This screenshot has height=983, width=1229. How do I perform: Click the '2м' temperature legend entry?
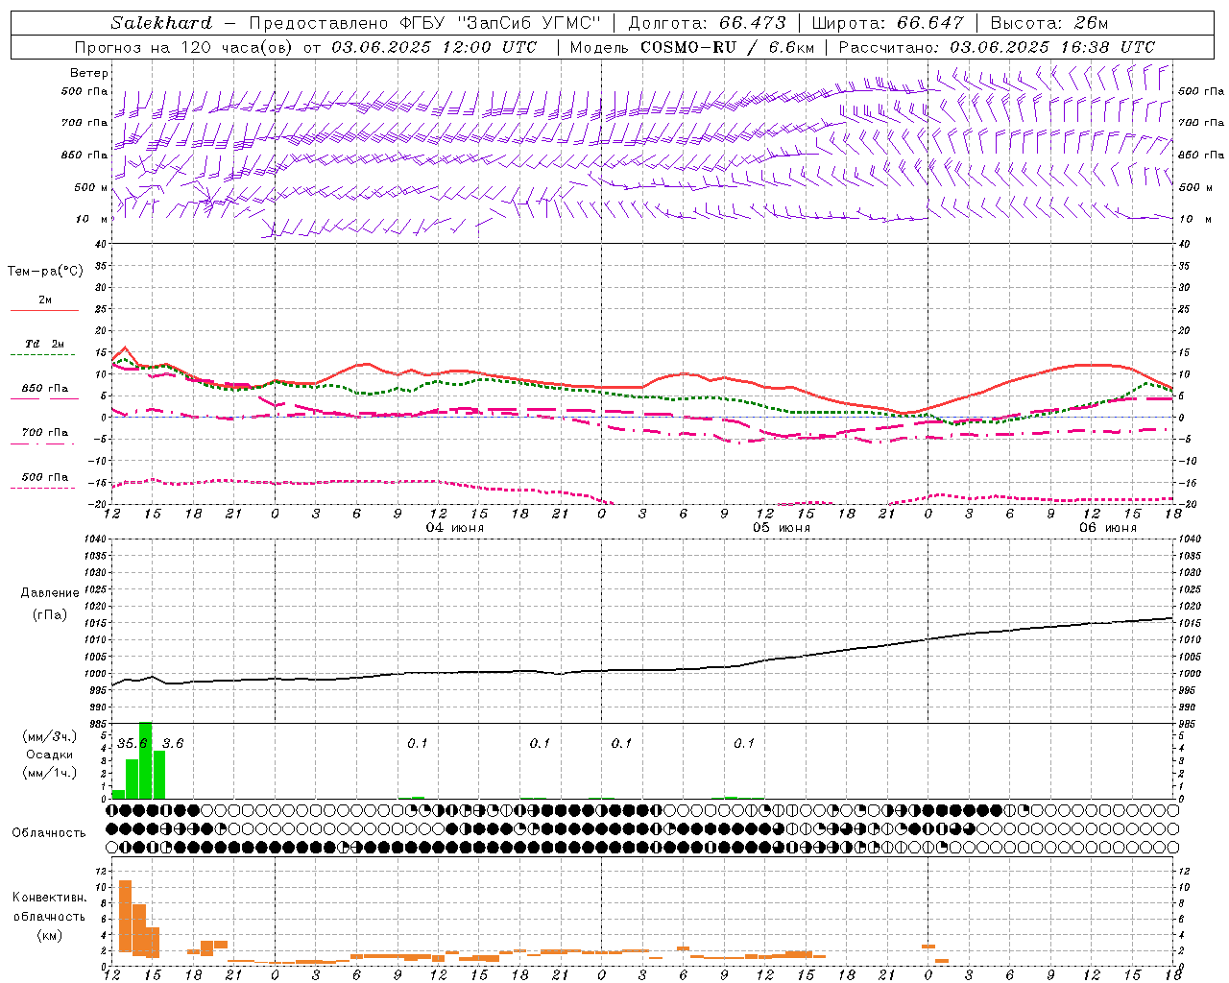[45, 300]
